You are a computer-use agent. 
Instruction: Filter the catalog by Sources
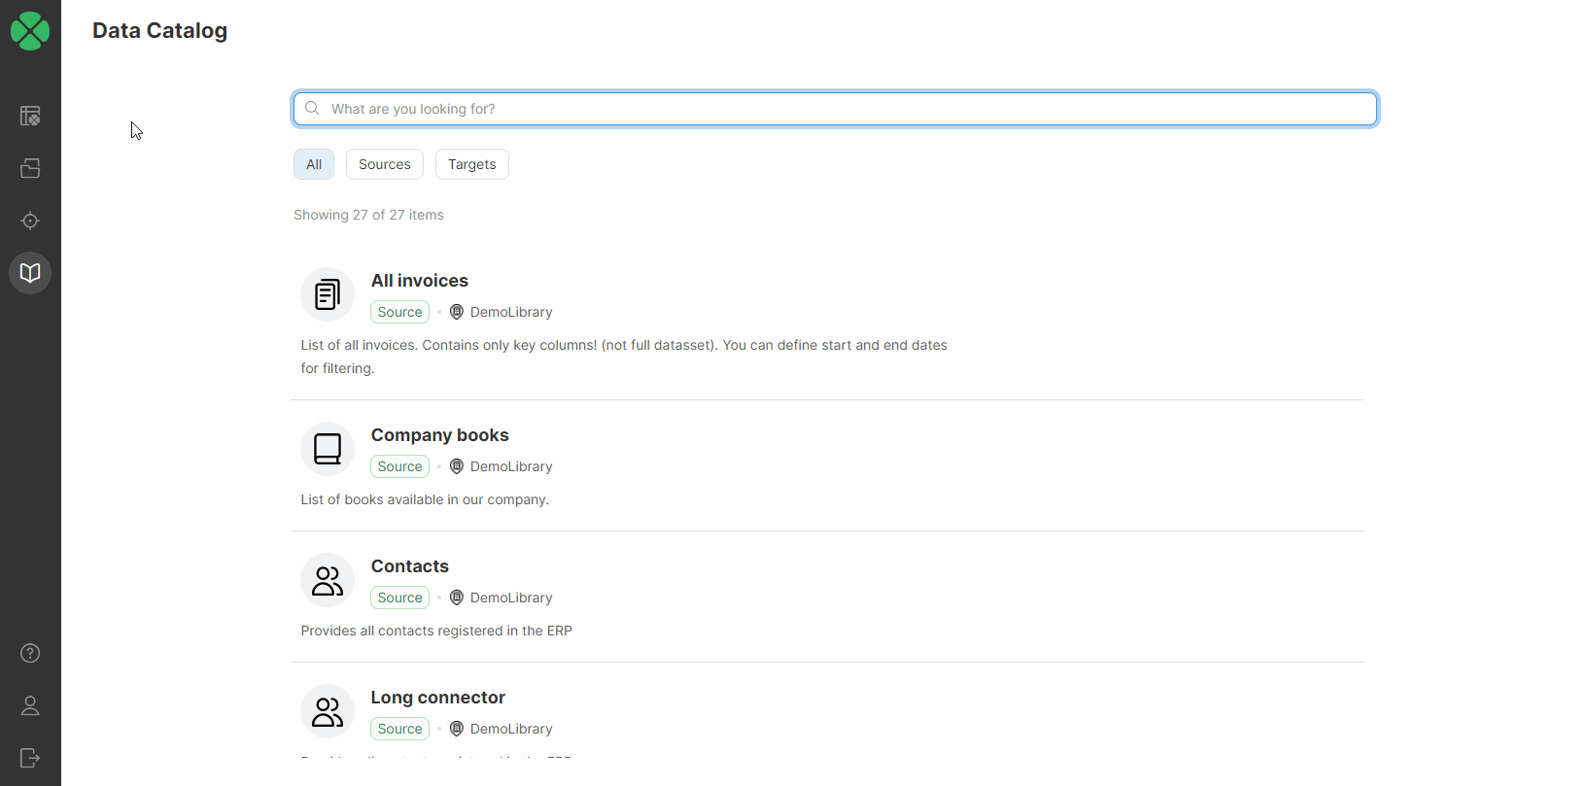385,164
